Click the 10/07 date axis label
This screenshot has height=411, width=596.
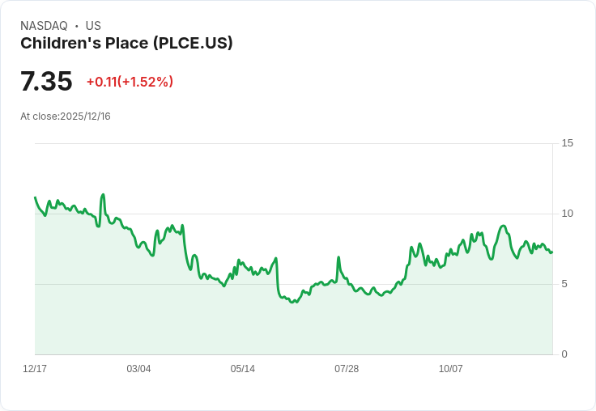[450, 369]
